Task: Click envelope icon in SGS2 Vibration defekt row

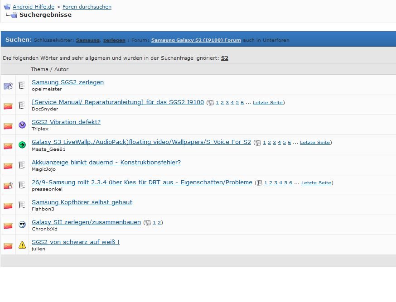Action: tap(8, 126)
